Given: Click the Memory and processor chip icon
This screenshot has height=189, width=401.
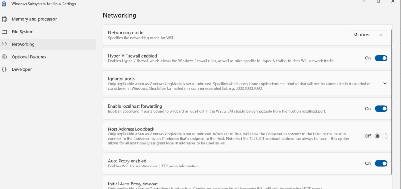Looking at the screenshot, I should click(x=4, y=19).
